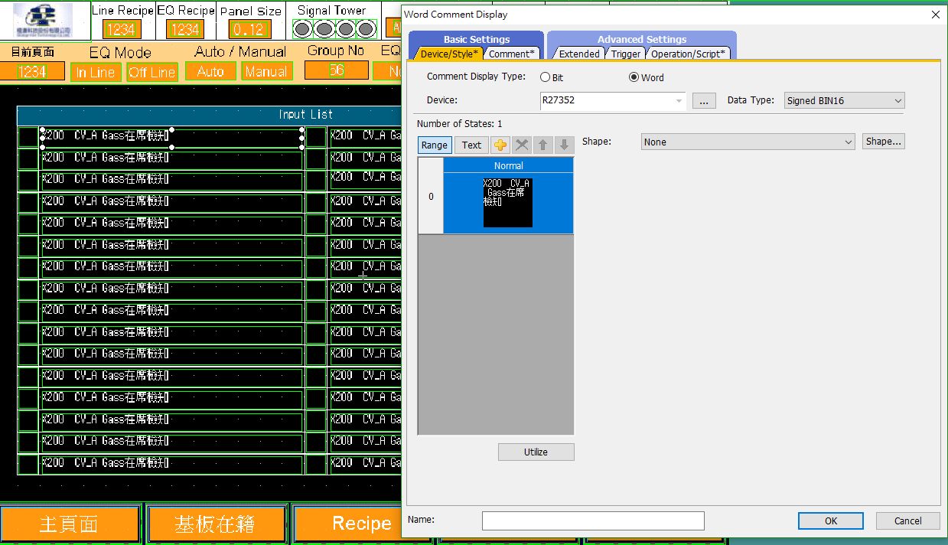Click the yellow plus add state icon
This screenshot has width=948, height=545.
click(x=500, y=145)
